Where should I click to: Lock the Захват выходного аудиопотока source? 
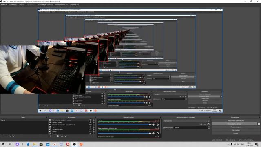tap(93, 125)
